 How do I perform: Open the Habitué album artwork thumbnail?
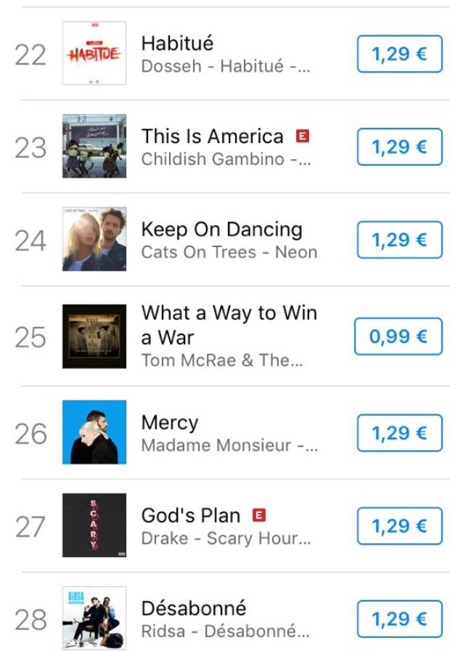click(x=94, y=53)
